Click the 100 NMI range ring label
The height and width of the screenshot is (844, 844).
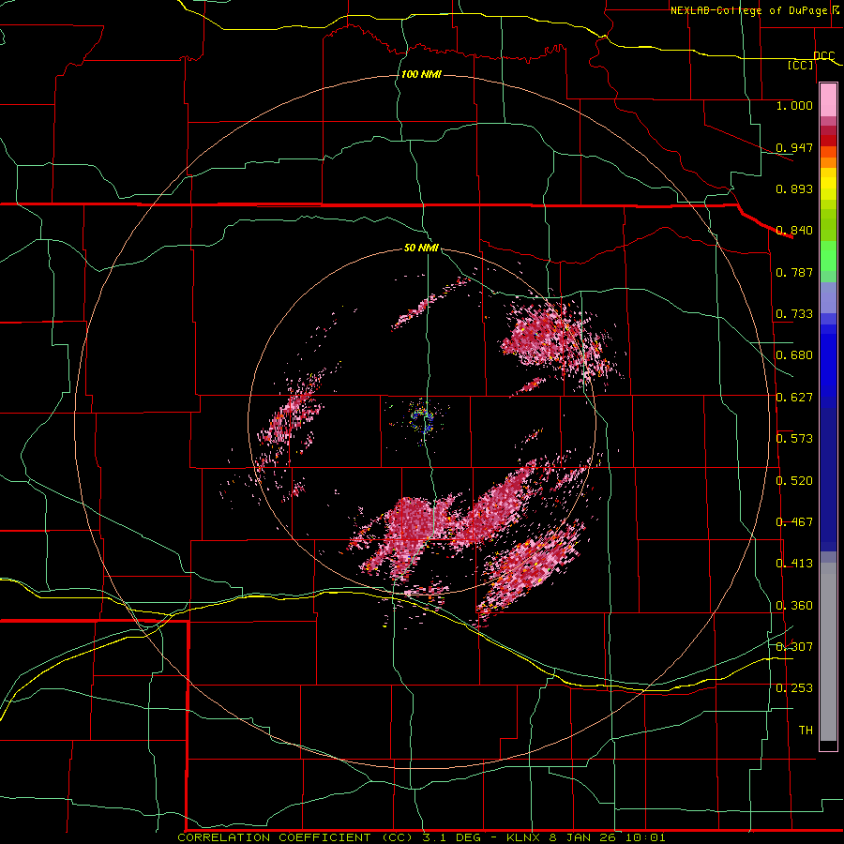click(421, 74)
